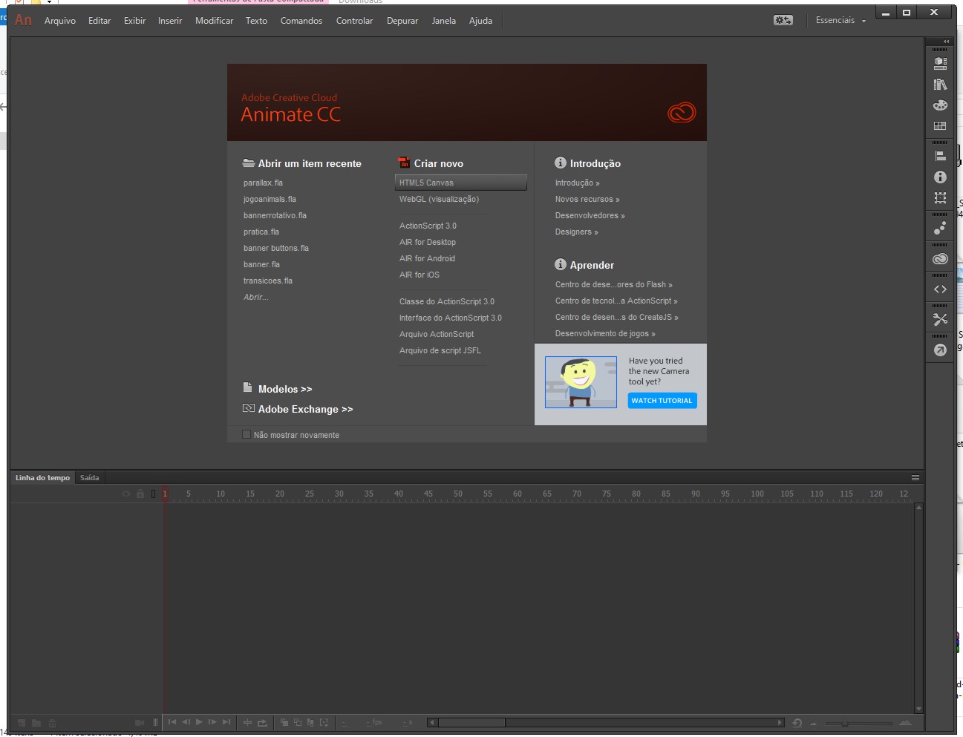Zoom in timeline with large mountains icon

pyautogui.click(x=905, y=723)
